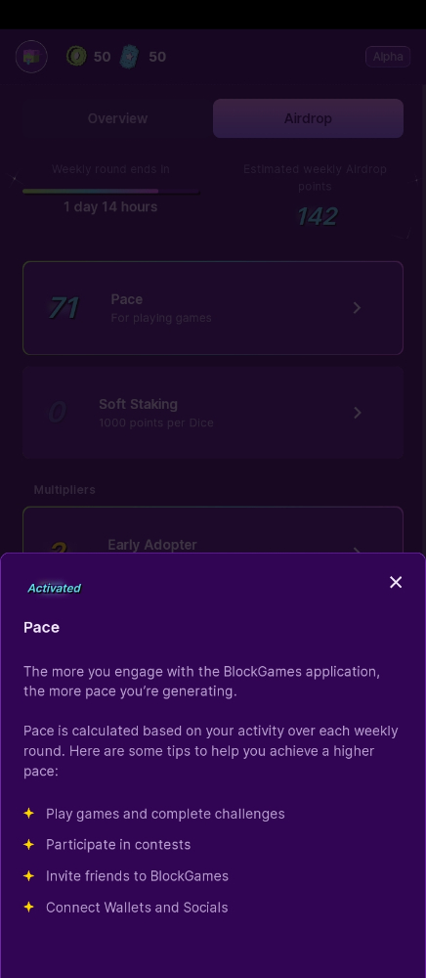Screen dimensions: 426x978
Task: Tap the 71 Pace score number
Action: coord(64,307)
